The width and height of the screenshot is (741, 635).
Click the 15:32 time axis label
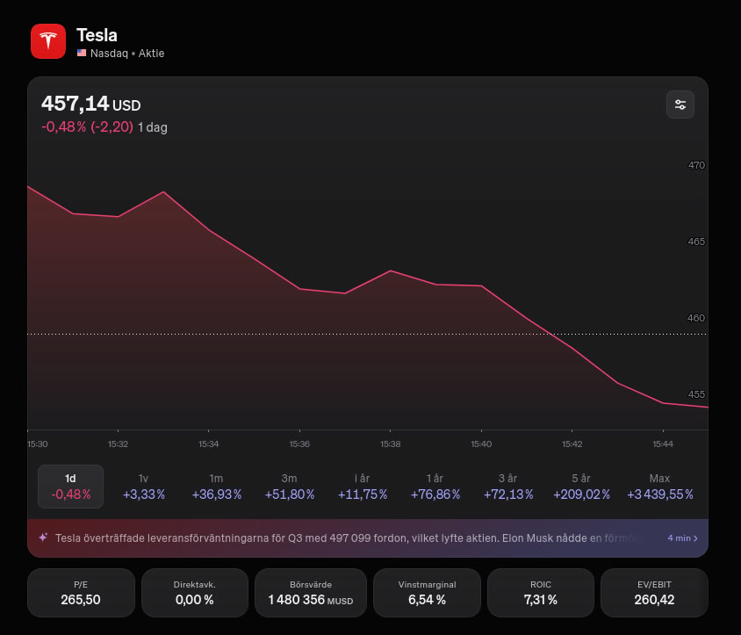[118, 444]
